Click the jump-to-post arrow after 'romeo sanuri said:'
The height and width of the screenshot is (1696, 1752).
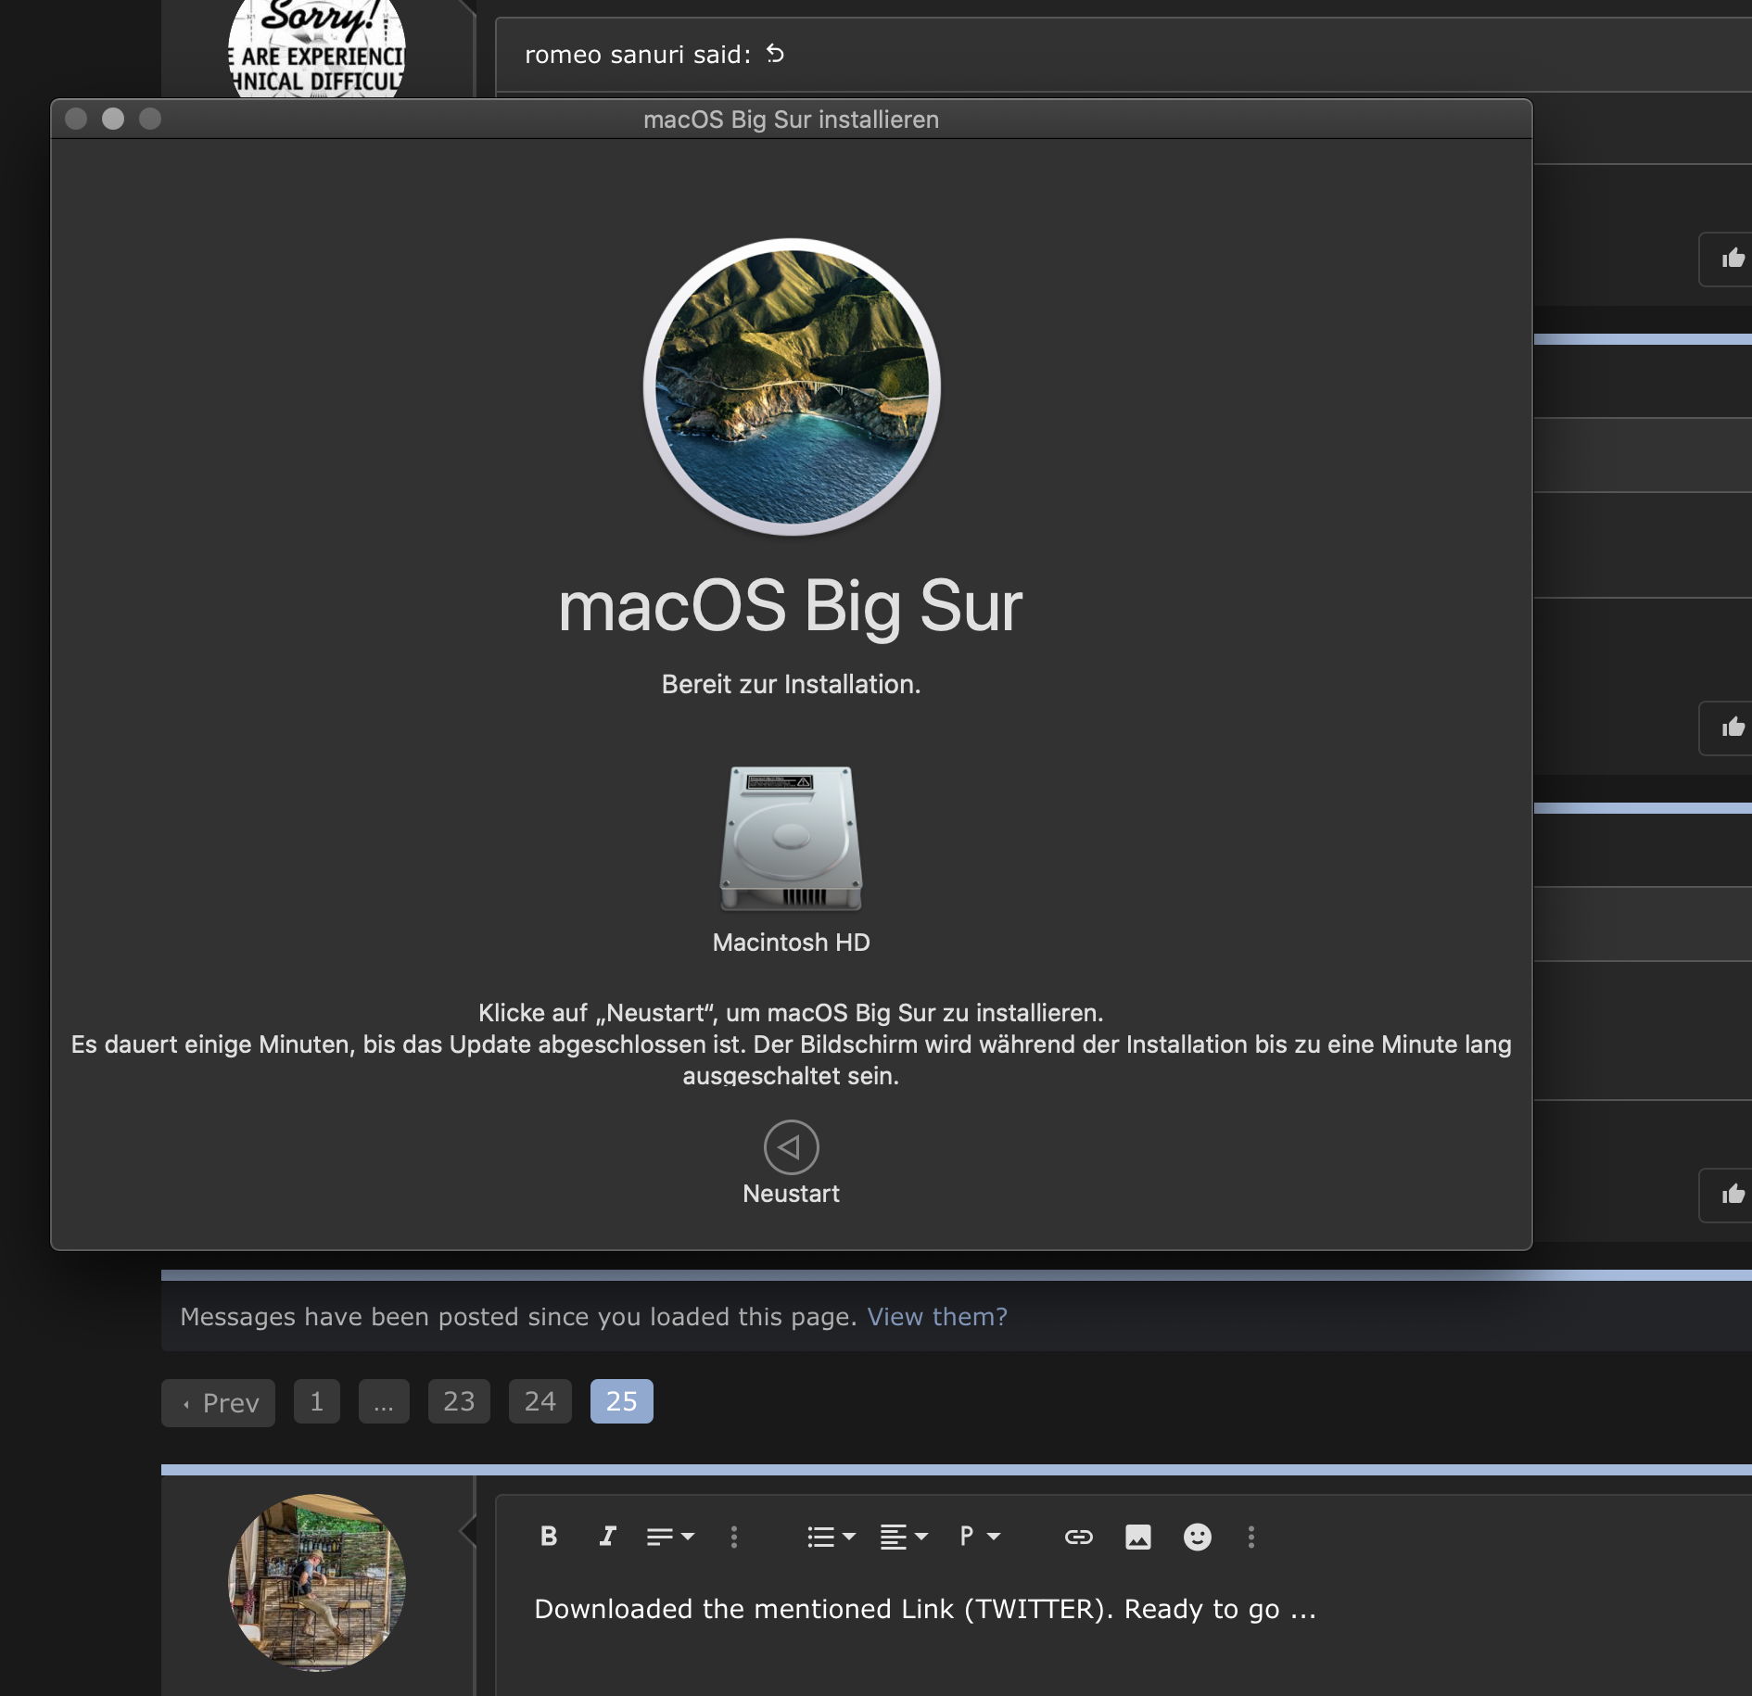[775, 54]
